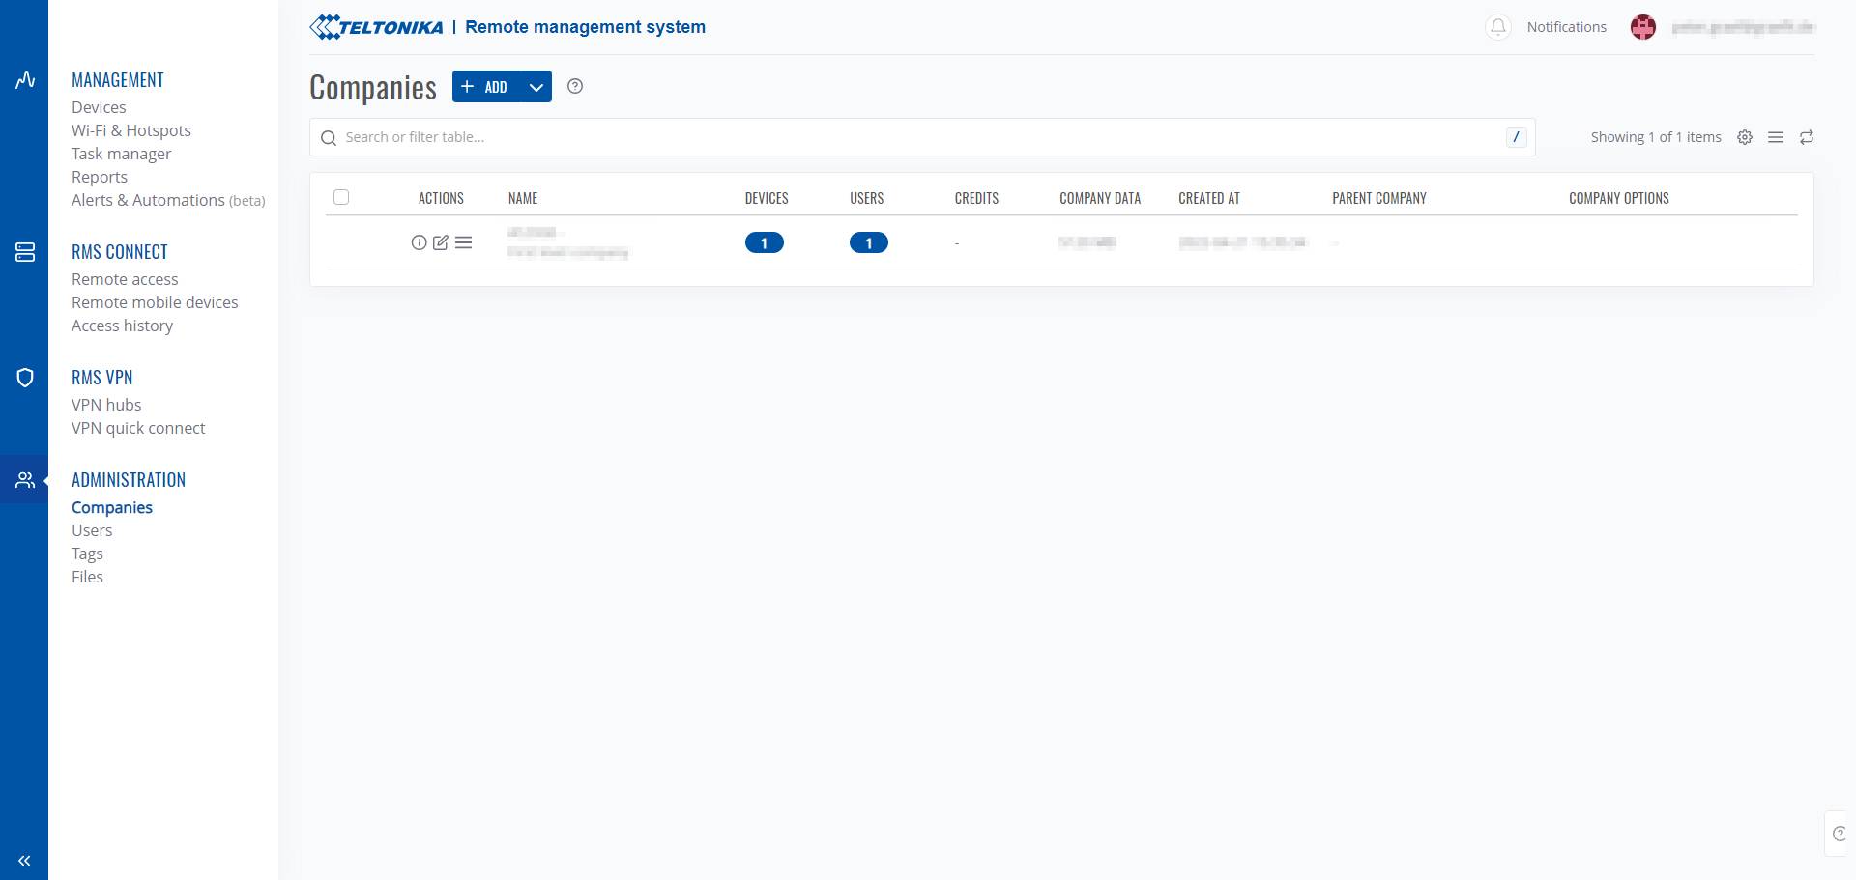Open VPN hubs page
This screenshot has width=1856, height=880.
point(106,405)
